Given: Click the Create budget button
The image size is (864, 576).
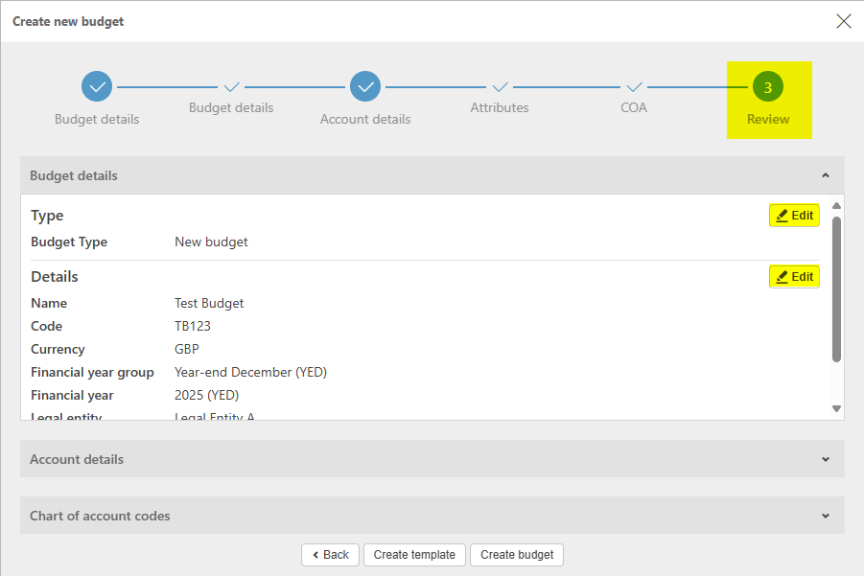Looking at the screenshot, I should (517, 555).
